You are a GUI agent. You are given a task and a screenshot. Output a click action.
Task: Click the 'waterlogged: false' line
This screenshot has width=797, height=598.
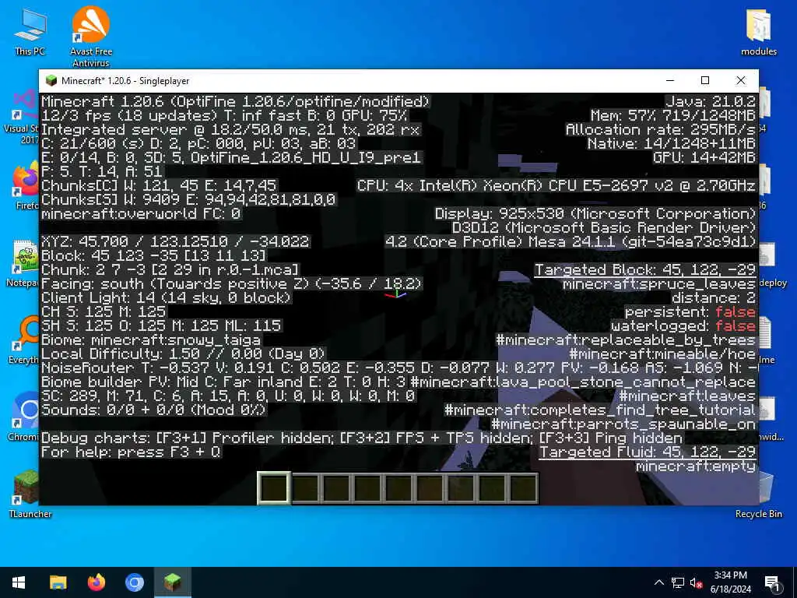pyautogui.click(x=683, y=326)
